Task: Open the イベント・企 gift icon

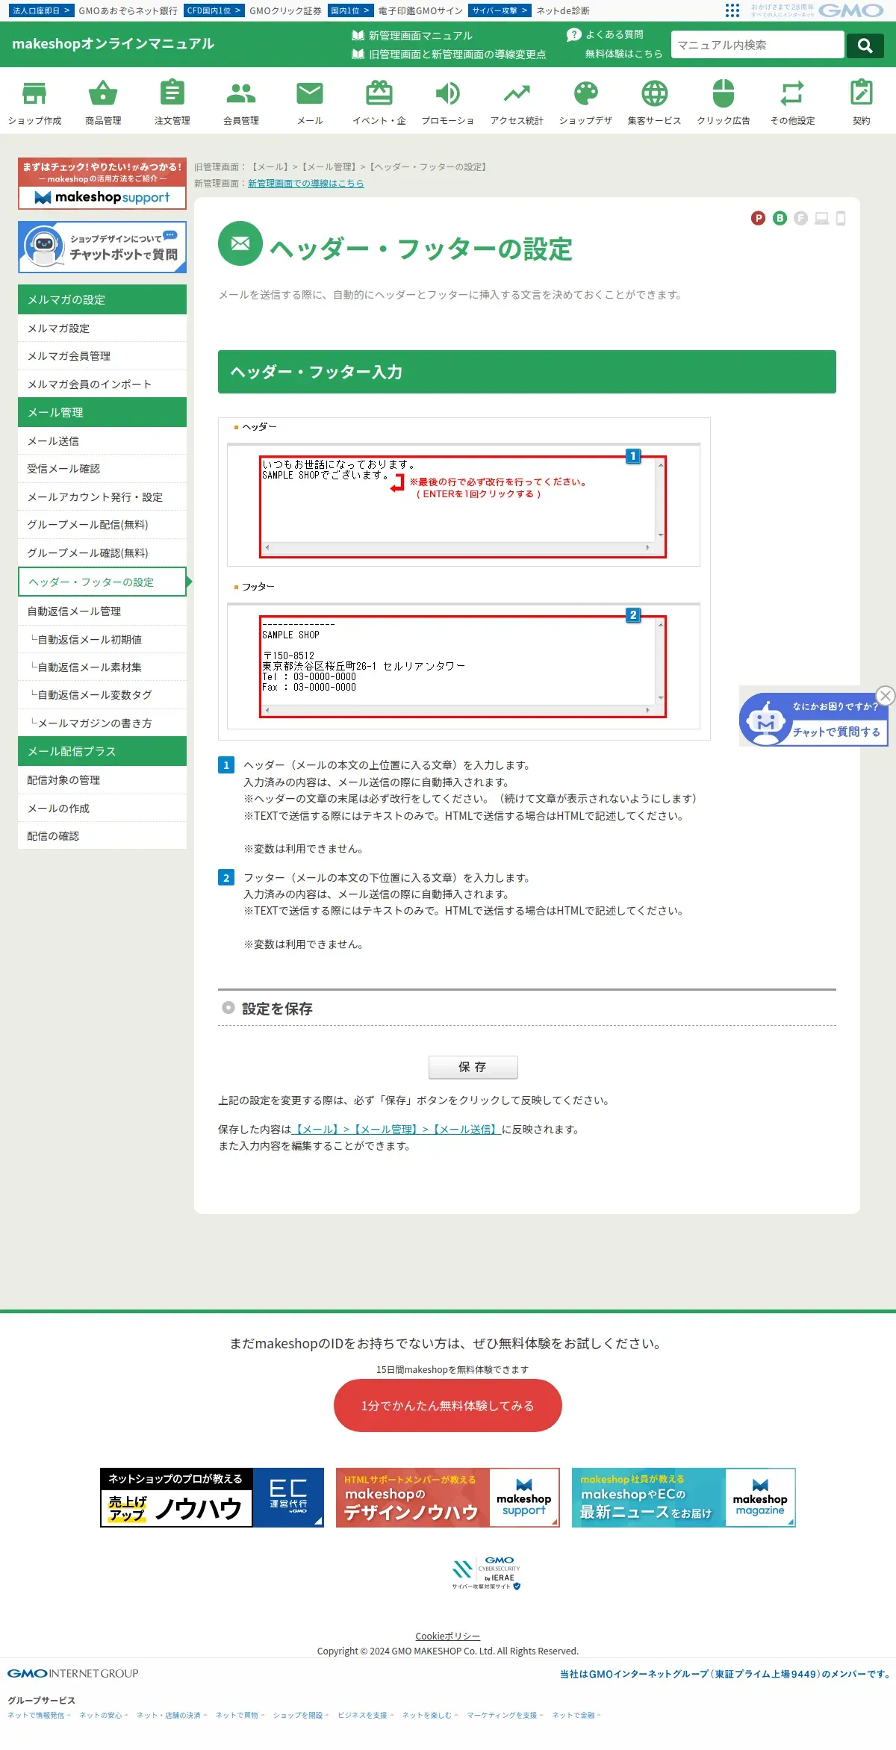Action: click(379, 94)
